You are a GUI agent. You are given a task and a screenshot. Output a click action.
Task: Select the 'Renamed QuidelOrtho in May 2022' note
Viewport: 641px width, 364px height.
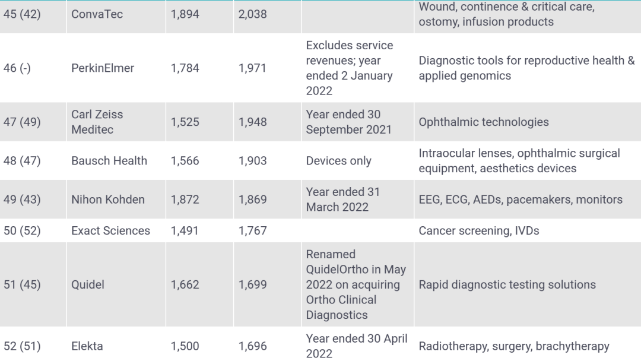click(x=356, y=284)
